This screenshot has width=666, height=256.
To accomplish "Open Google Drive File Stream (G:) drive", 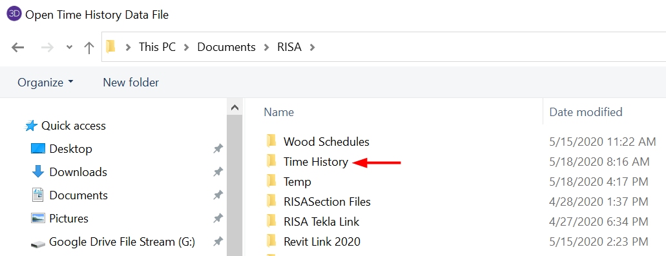I will click(x=122, y=242).
